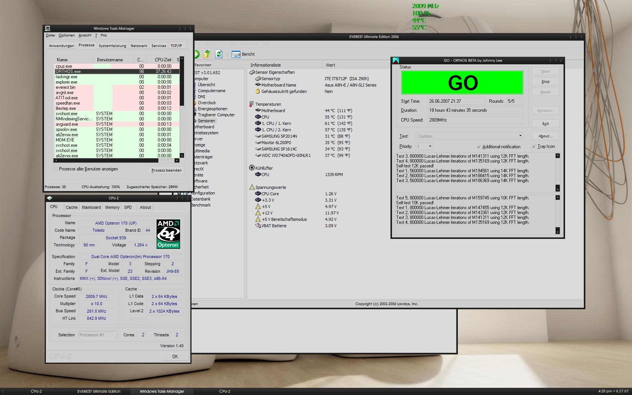Click the AMD 64 Opteron logo
The width and height of the screenshot is (632, 395).
(168, 234)
